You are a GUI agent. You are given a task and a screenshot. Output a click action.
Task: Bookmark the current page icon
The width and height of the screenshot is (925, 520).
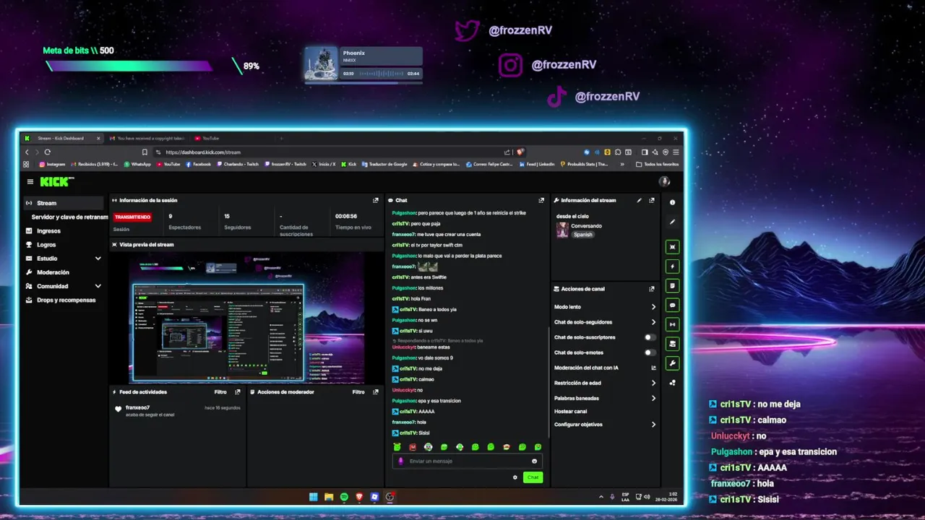pyautogui.click(x=145, y=152)
